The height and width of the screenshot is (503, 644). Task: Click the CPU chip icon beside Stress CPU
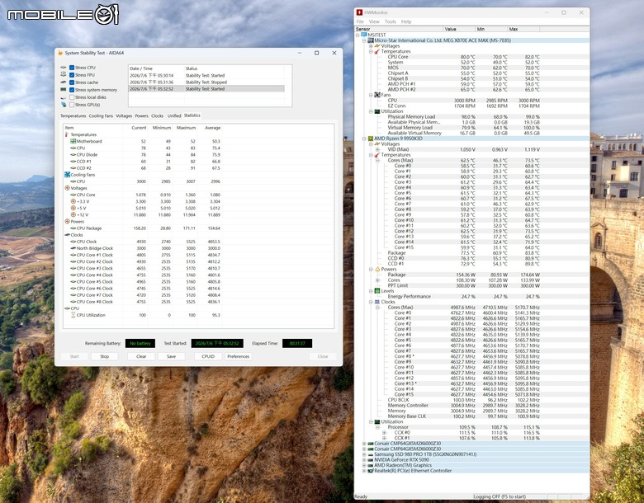click(x=64, y=68)
